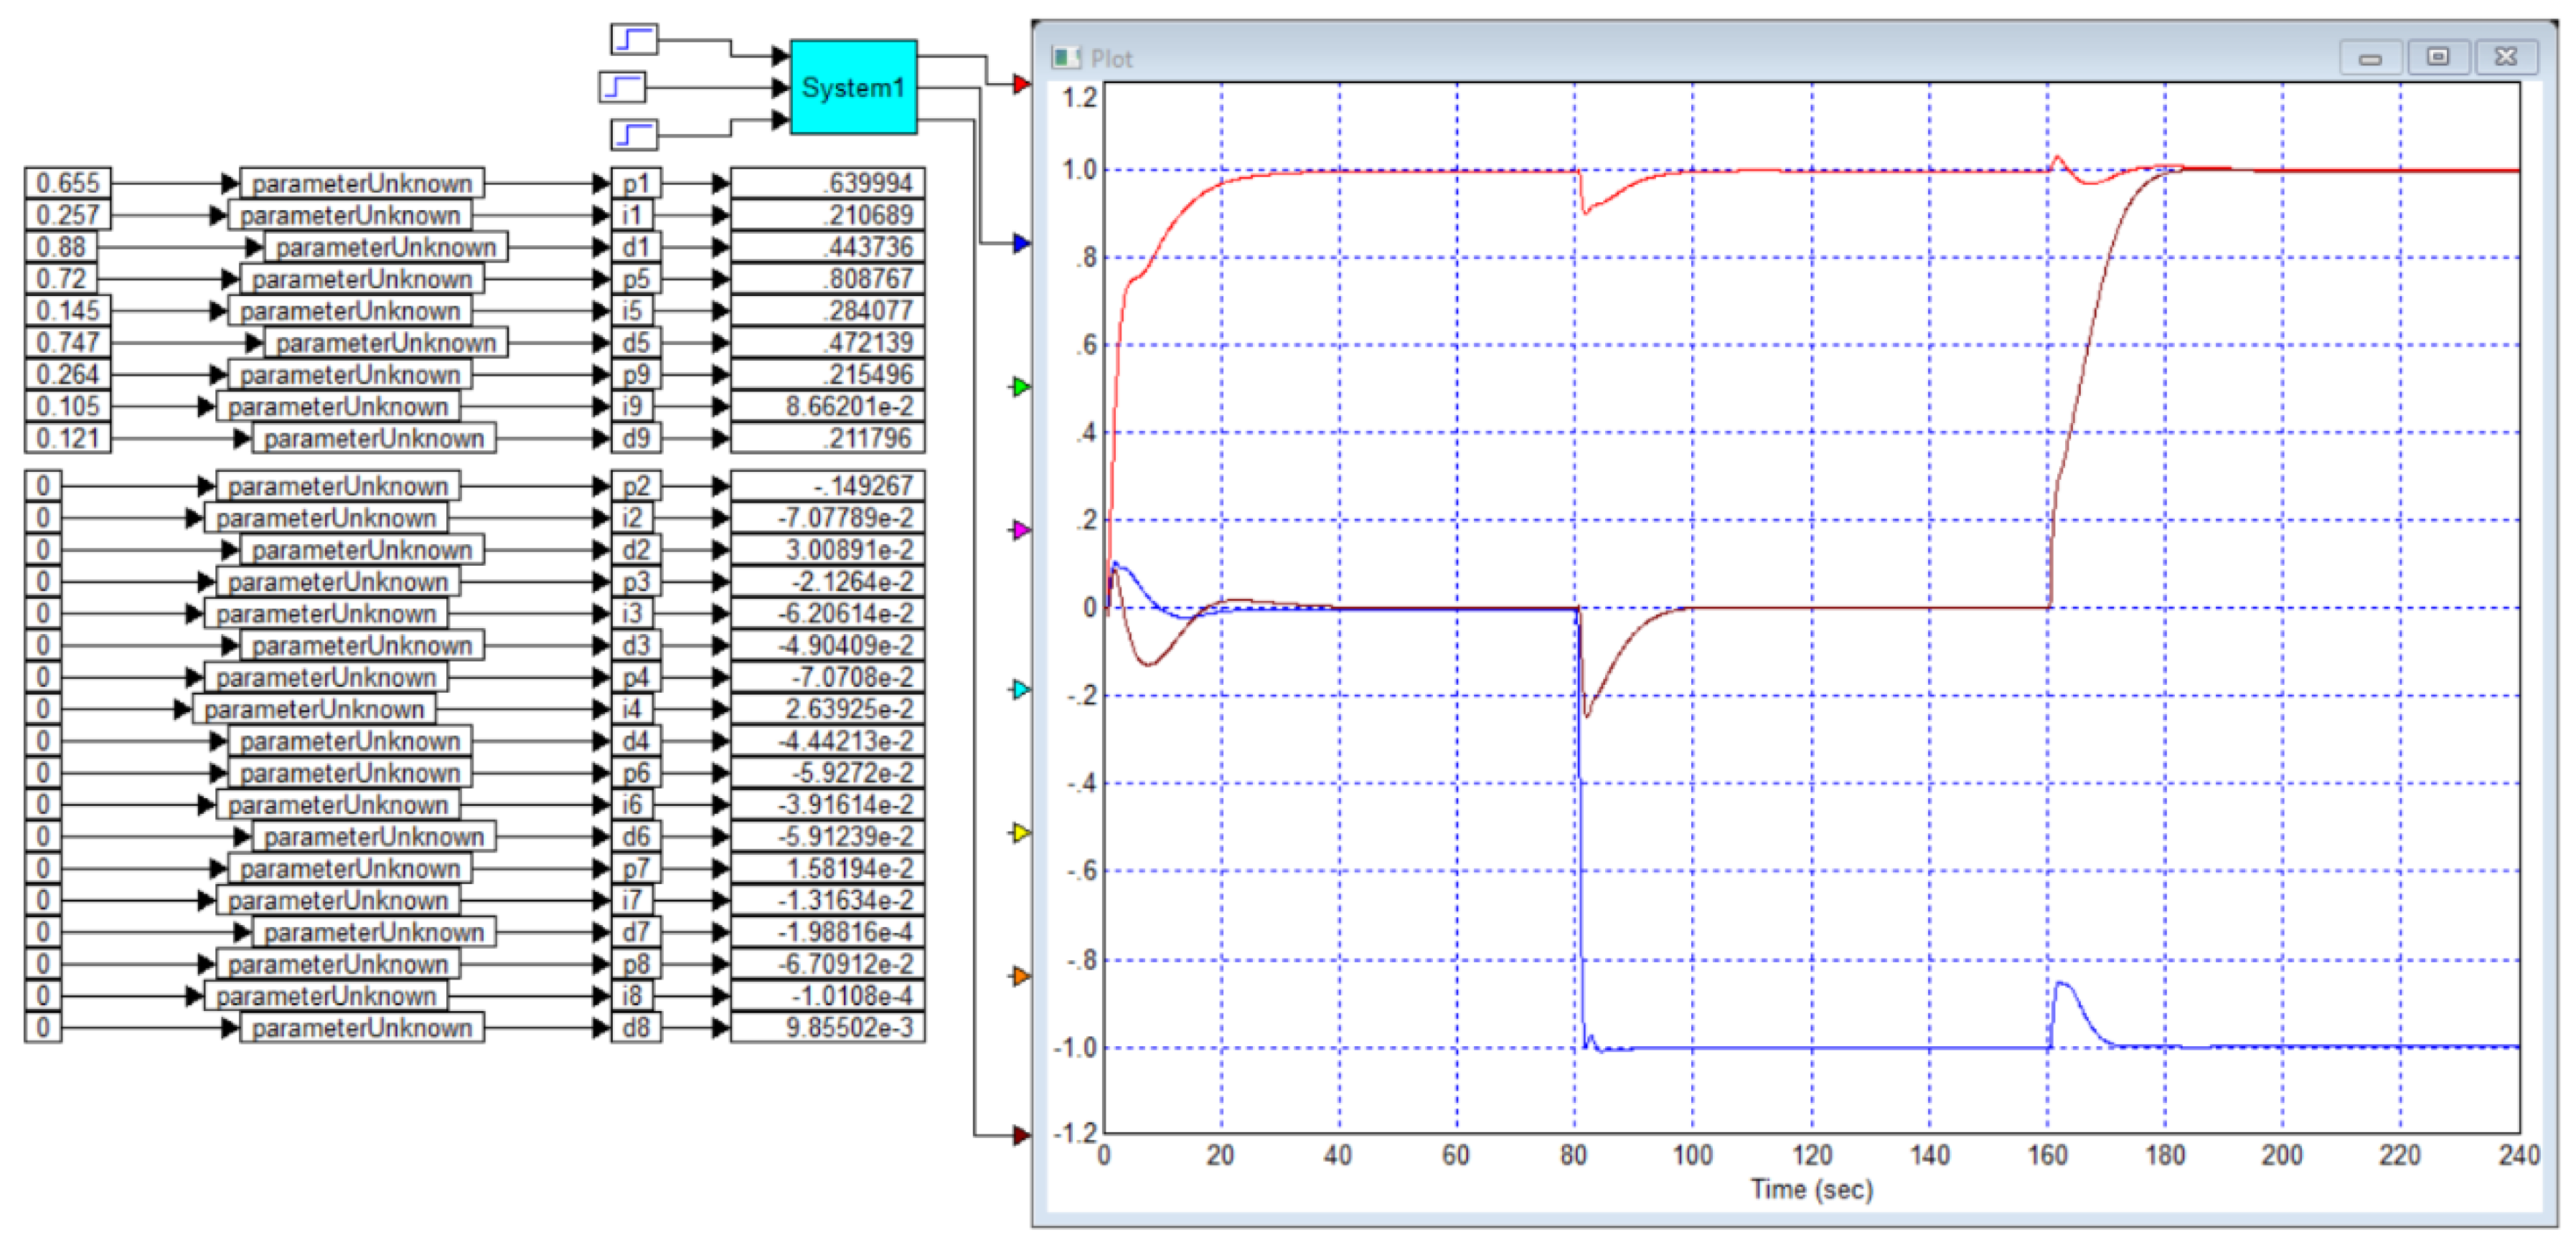Click the bottom step input block
Viewport: 2576px width, 1252px height.
coord(634,134)
